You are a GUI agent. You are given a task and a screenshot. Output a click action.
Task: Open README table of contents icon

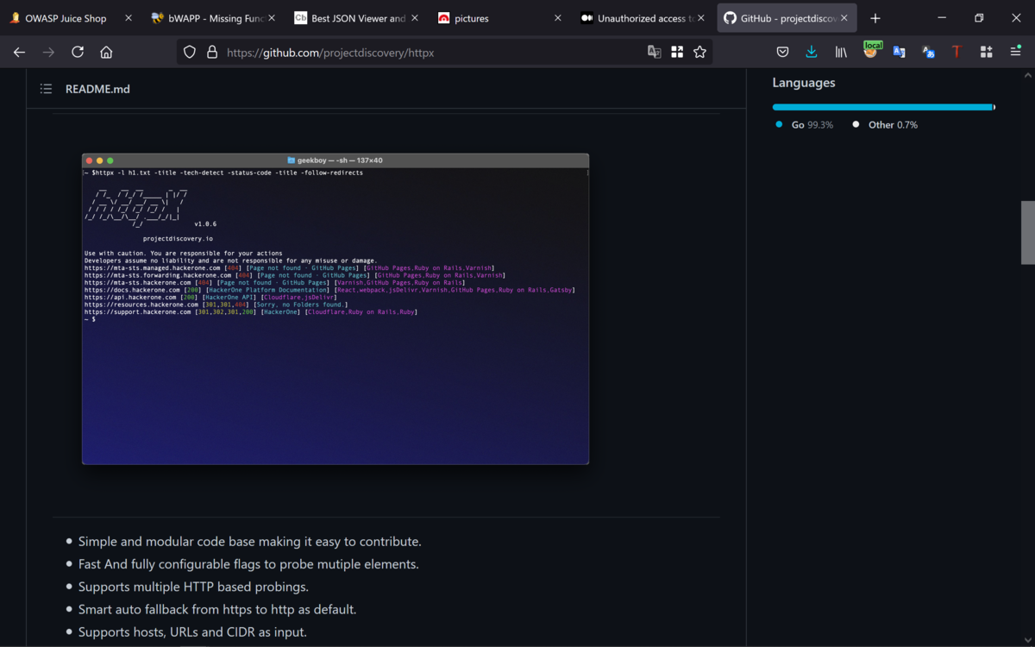[46, 89]
